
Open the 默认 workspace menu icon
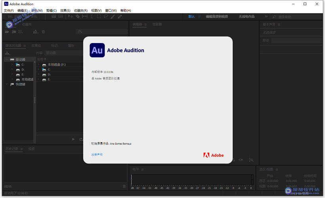pos(199,17)
